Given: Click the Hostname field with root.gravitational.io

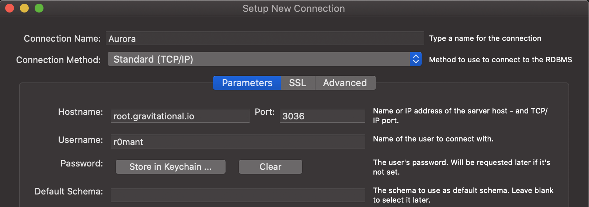Looking at the screenshot, I should (180, 116).
